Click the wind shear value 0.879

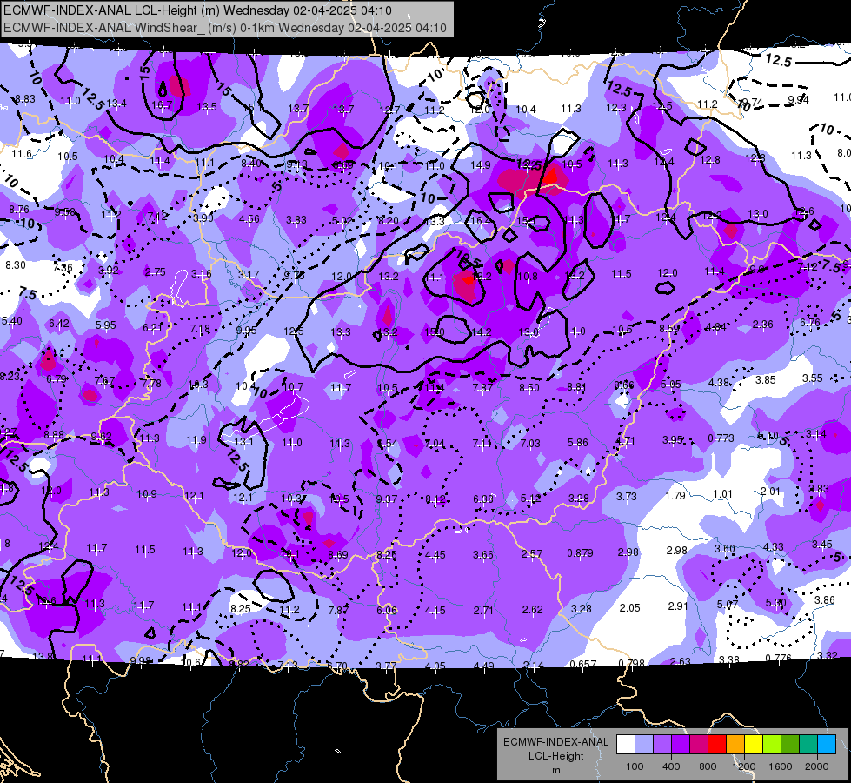(x=580, y=552)
